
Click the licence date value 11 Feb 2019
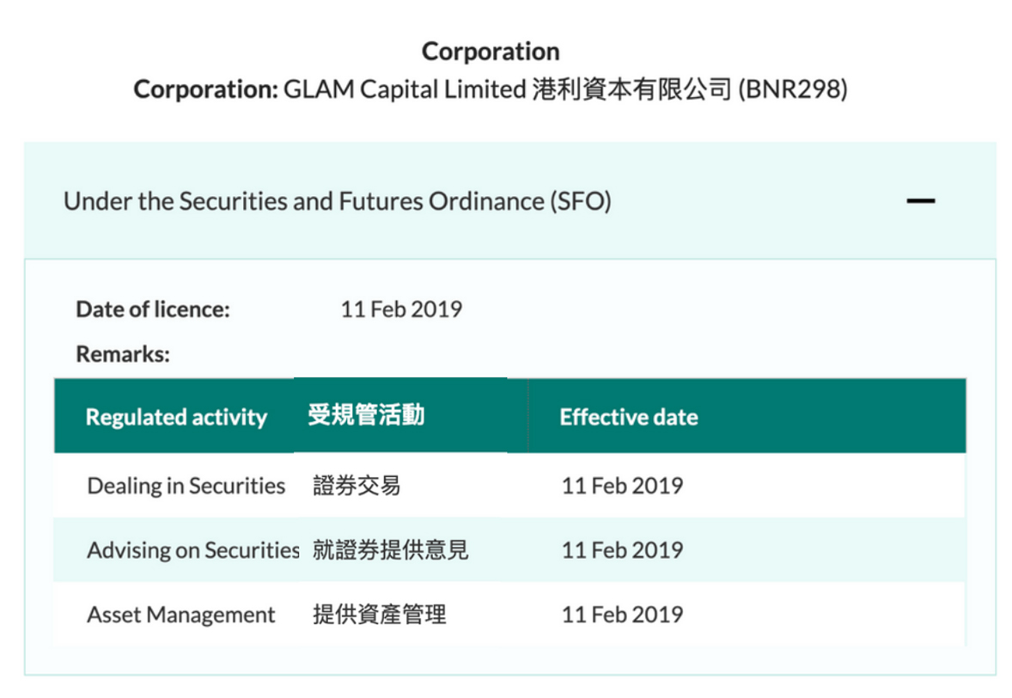[401, 309]
